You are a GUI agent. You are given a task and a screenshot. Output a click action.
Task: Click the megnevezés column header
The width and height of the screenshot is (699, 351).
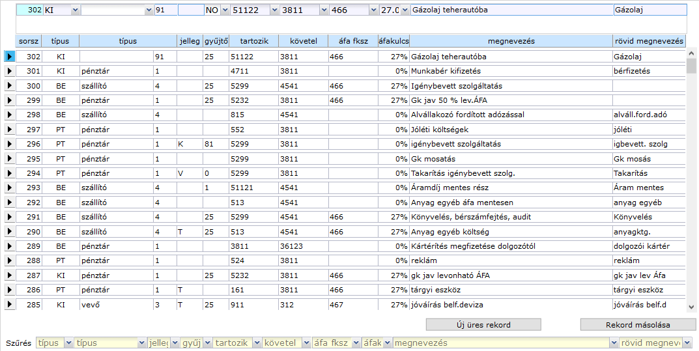(511, 41)
